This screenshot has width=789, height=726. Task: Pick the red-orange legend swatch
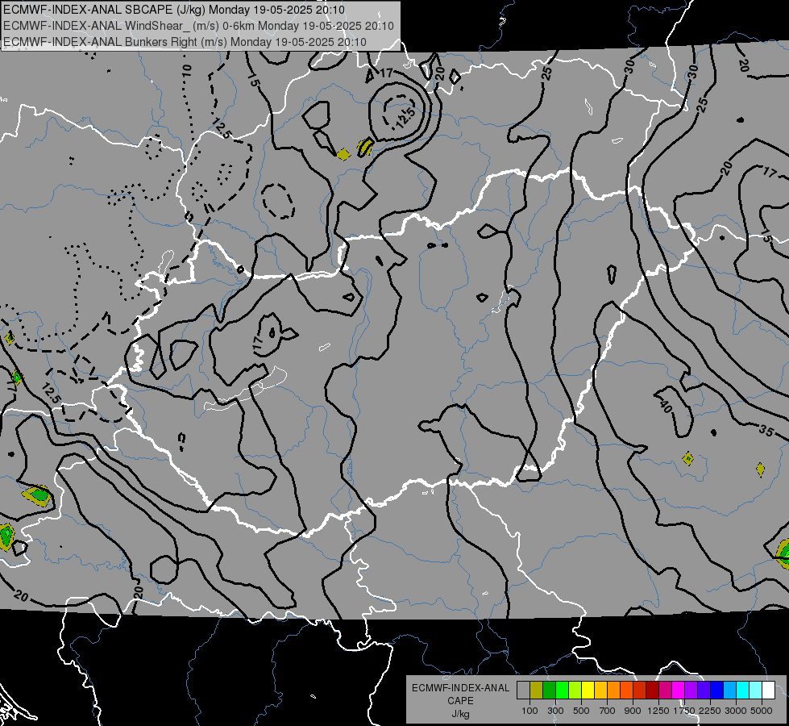click(x=626, y=691)
